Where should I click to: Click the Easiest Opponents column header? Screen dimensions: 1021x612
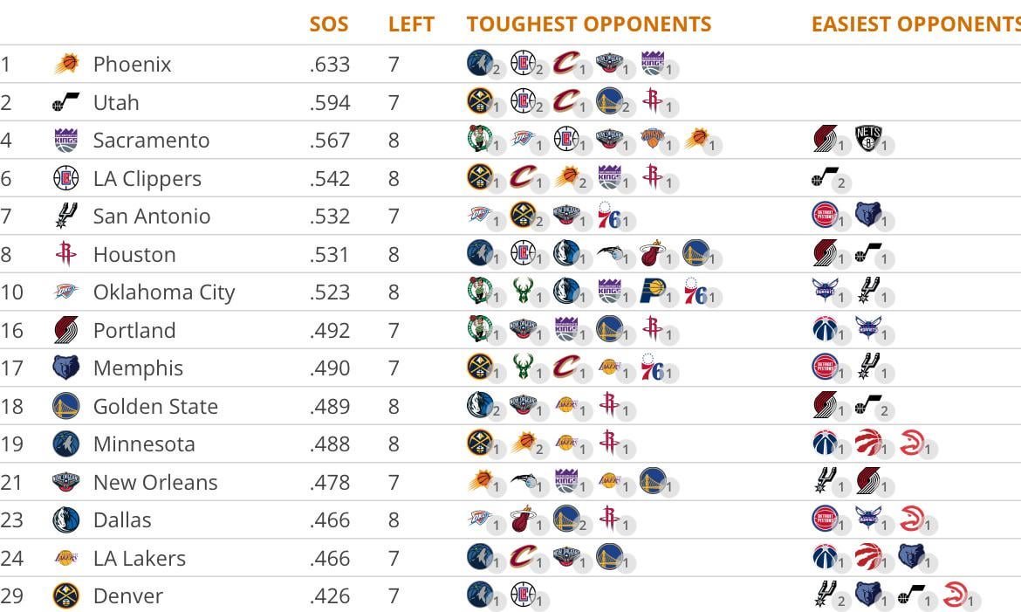click(915, 24)
